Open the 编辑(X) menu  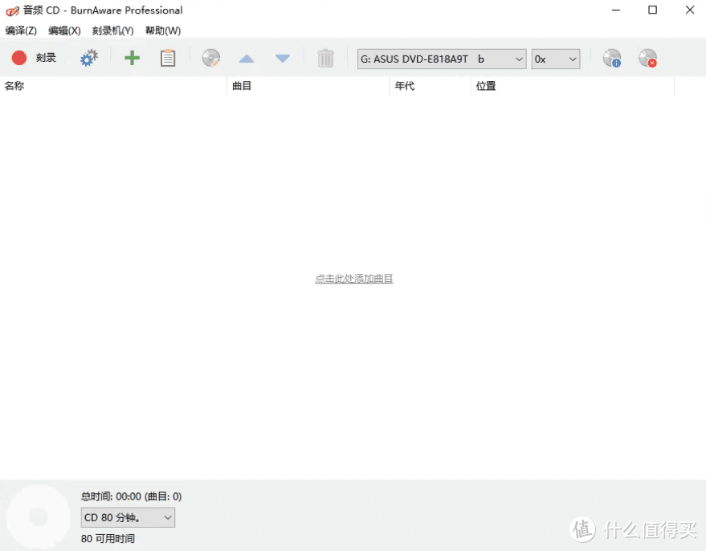click(x=64, y=31)
